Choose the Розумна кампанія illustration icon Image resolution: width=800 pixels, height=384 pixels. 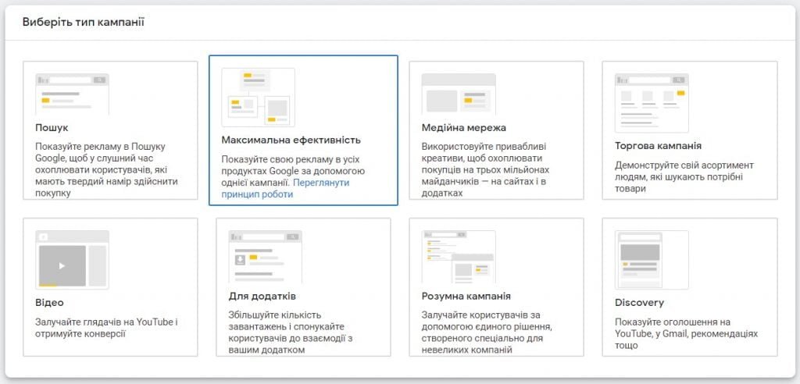tap(458, 257)
